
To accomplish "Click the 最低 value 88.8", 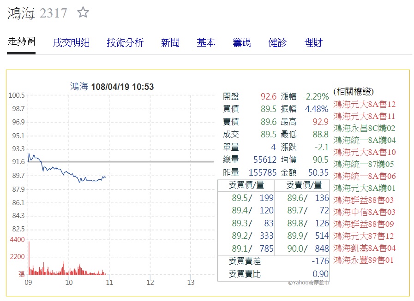I will 320,134.
